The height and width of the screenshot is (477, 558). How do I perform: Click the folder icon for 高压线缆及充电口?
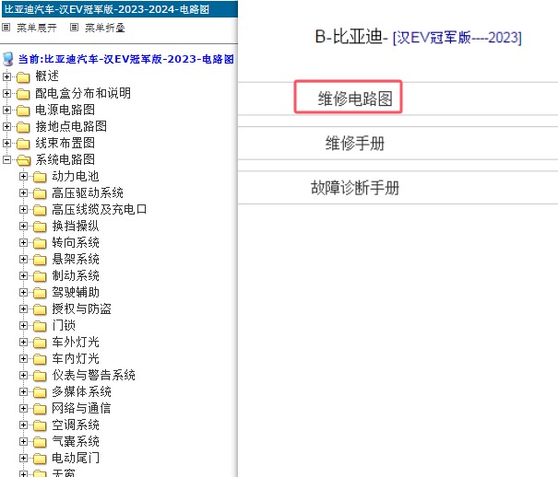tap(40, 210)
